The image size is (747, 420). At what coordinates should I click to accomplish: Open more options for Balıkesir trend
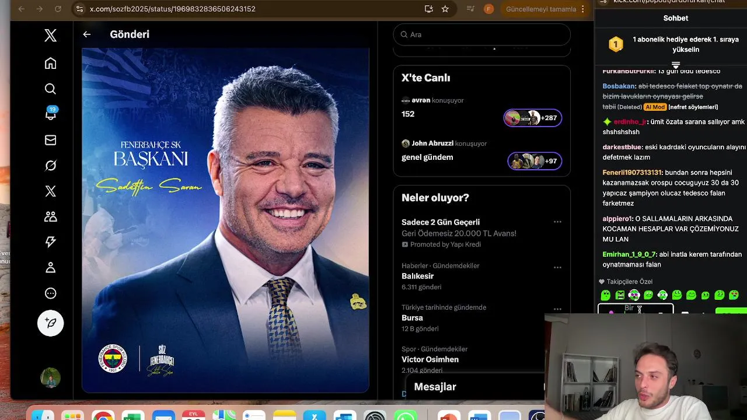(557, 267)
